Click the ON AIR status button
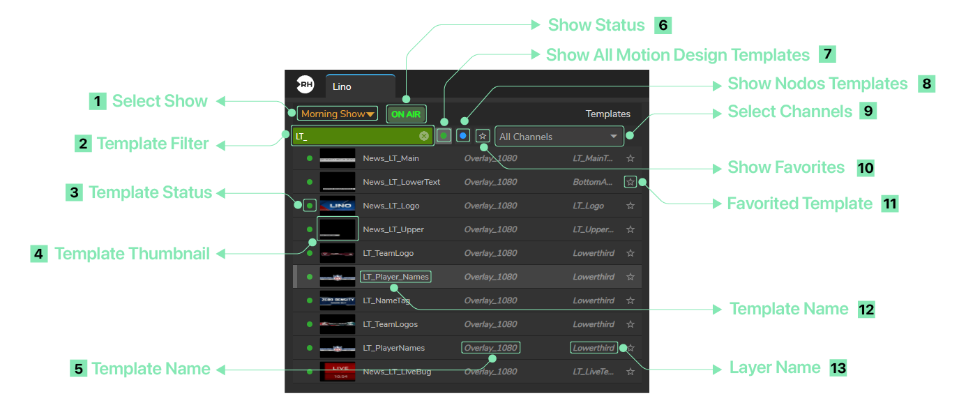This screenshot has height=419, width=959. pos(406,114)
